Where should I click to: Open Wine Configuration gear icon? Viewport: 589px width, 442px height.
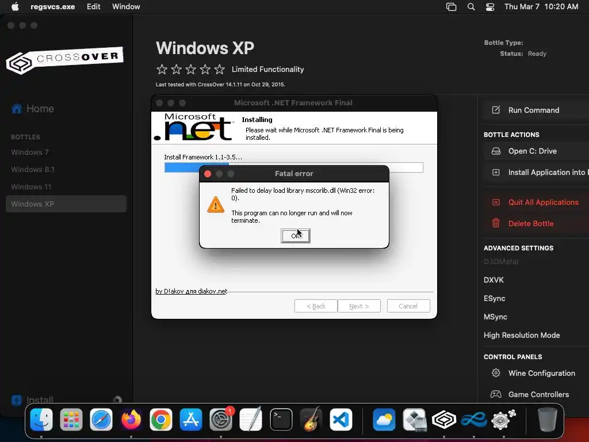pos(496,373)
